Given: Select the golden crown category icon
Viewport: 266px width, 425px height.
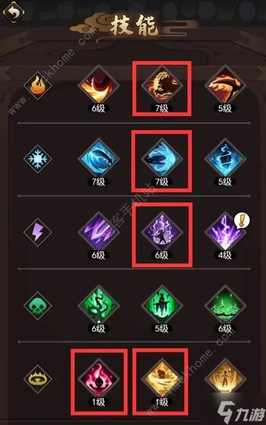Looking at the screenshot, I should click(37, 379).
